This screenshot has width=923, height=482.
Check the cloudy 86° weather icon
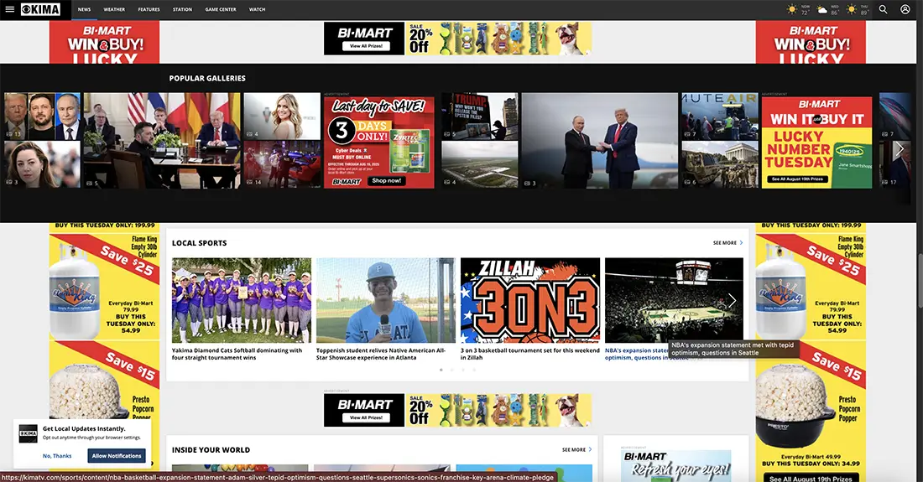[x=821, y=9]
